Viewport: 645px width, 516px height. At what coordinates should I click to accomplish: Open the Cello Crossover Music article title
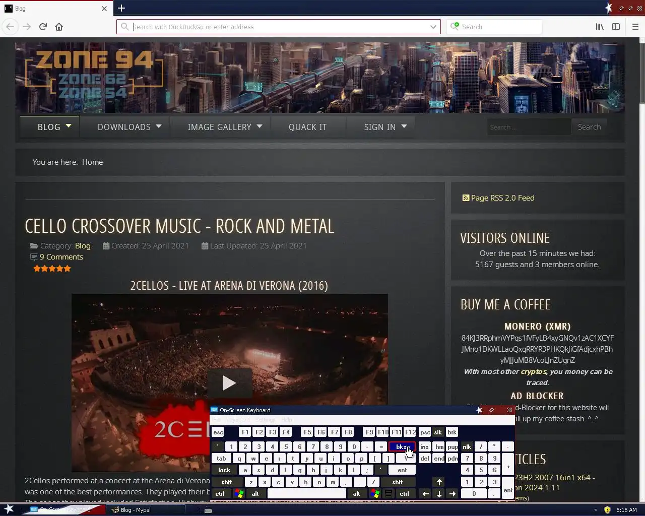pos(179,226)
